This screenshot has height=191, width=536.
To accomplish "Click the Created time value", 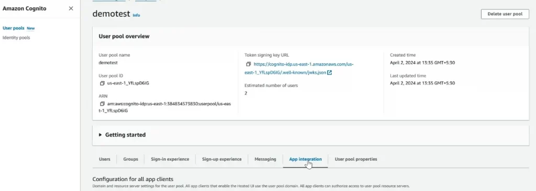I will pyautogui.click(x=422, y=63).
